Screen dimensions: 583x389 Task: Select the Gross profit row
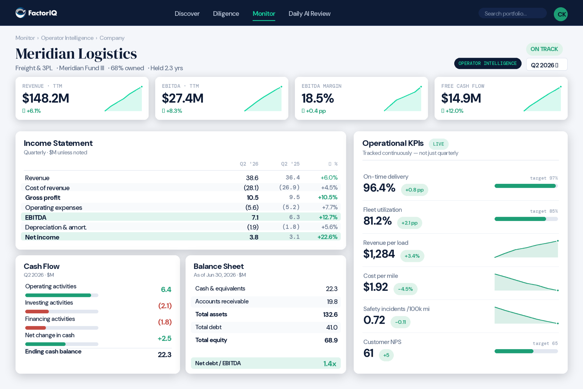tap(181, 198)
